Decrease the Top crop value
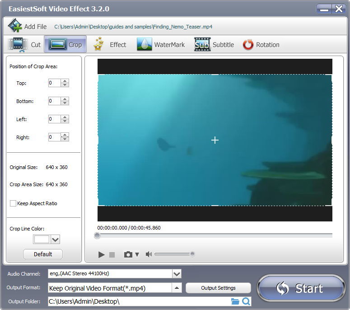Screen dimensions: 350x310 coord(65,85)
